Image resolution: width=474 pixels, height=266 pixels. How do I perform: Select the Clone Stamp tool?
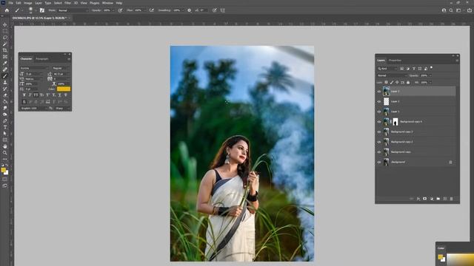[x=5, y=82]
